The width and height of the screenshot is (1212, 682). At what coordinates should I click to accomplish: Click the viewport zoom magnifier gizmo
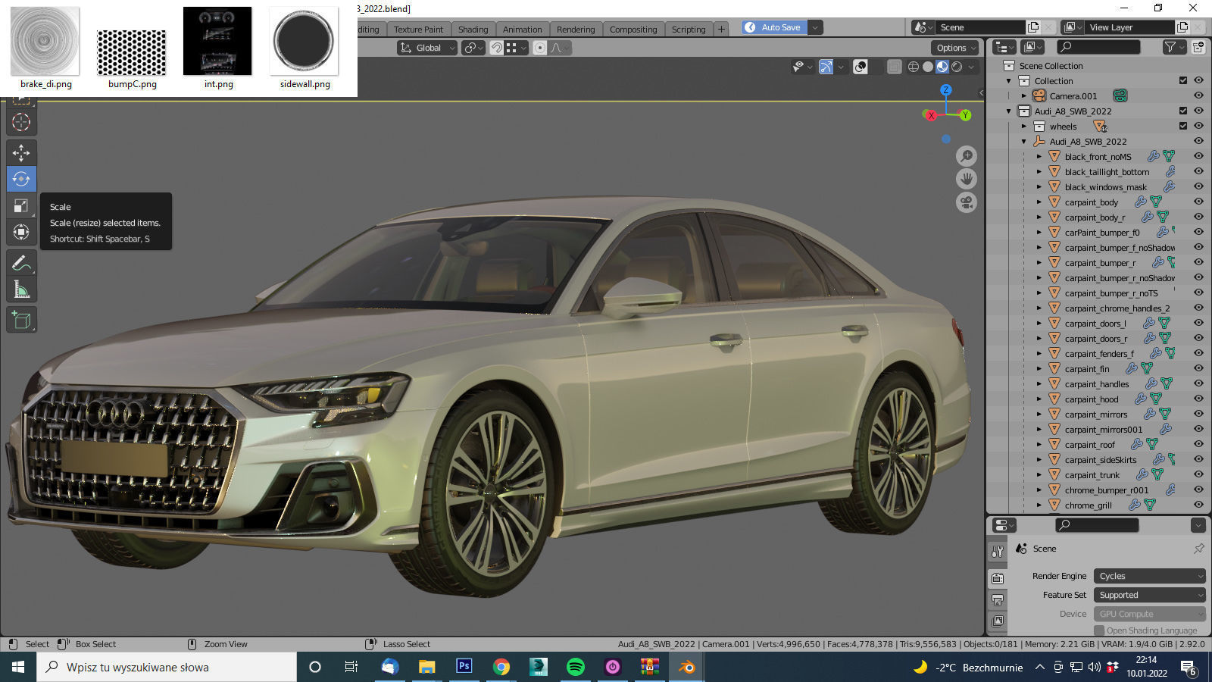click(x=967, y=156)
